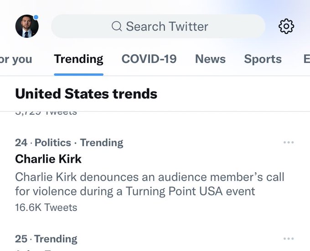Focus the Search Twitter field
The image size is (310, 251).
coord(158,26)
